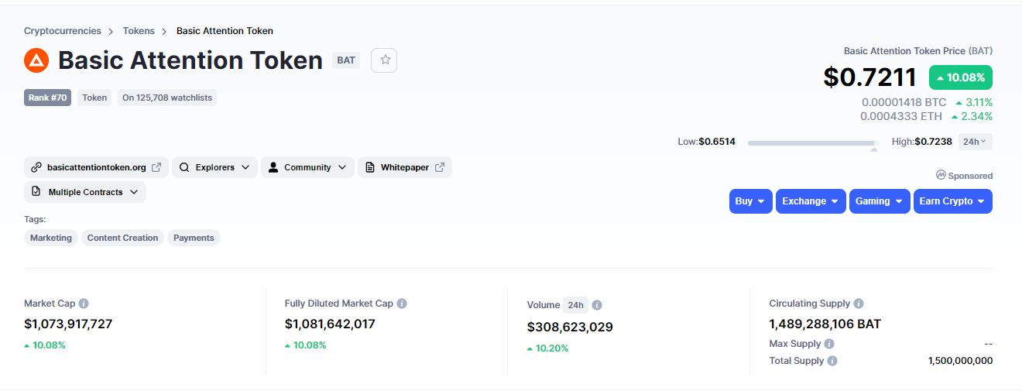Click the 1,489,288,106 BAT supply value
Viewport: 1022px width, 391px height.
825,324
